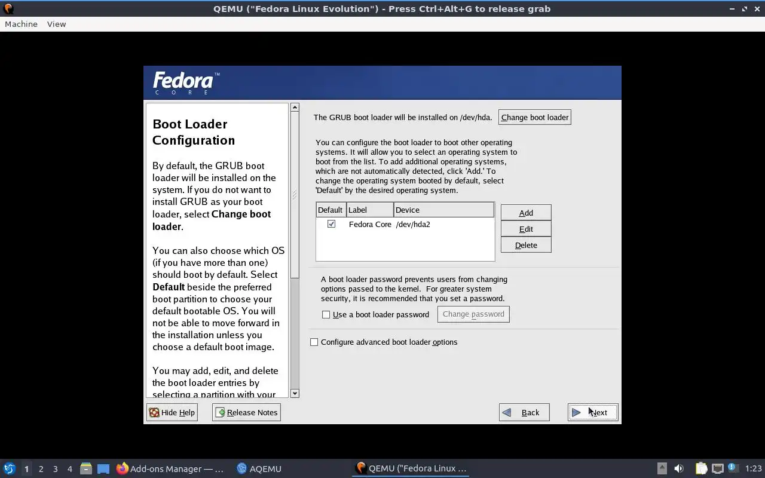
Task: Open the system start menu icon
Action: 10,468
